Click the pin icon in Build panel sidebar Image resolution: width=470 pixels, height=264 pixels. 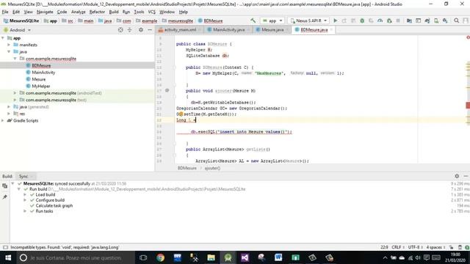(5, 197)
